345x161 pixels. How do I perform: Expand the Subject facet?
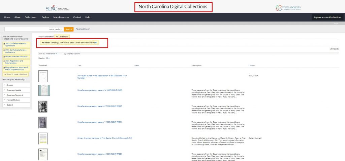16,105
